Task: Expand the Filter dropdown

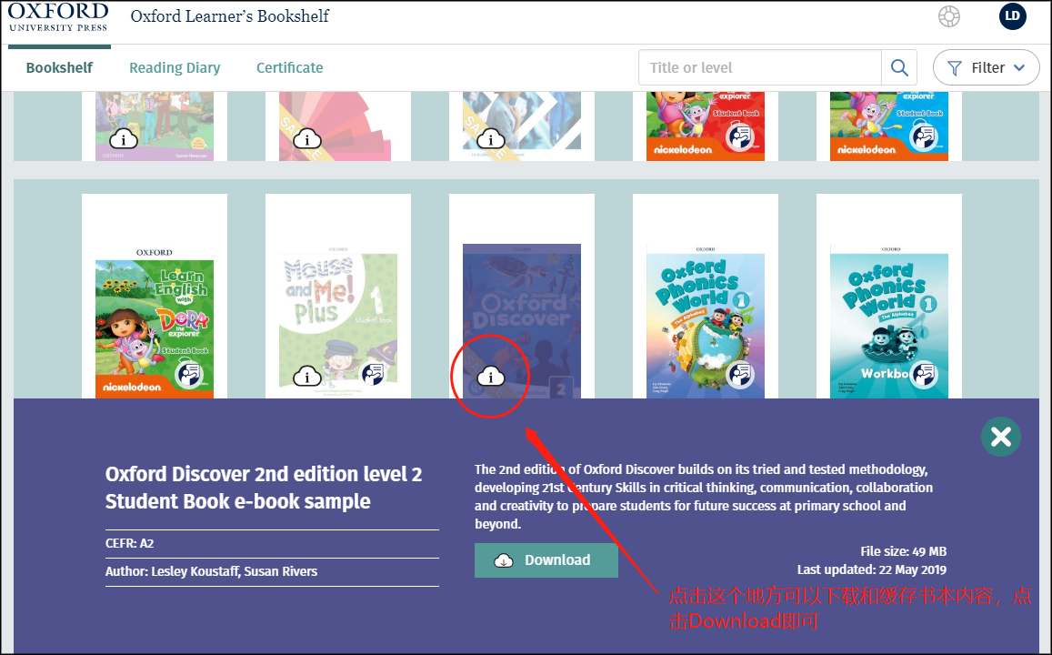Action: pyautogui.click(x=986, y=68)
